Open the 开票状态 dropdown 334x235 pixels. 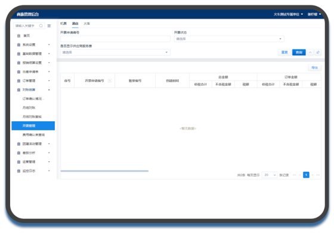[229, 39]
